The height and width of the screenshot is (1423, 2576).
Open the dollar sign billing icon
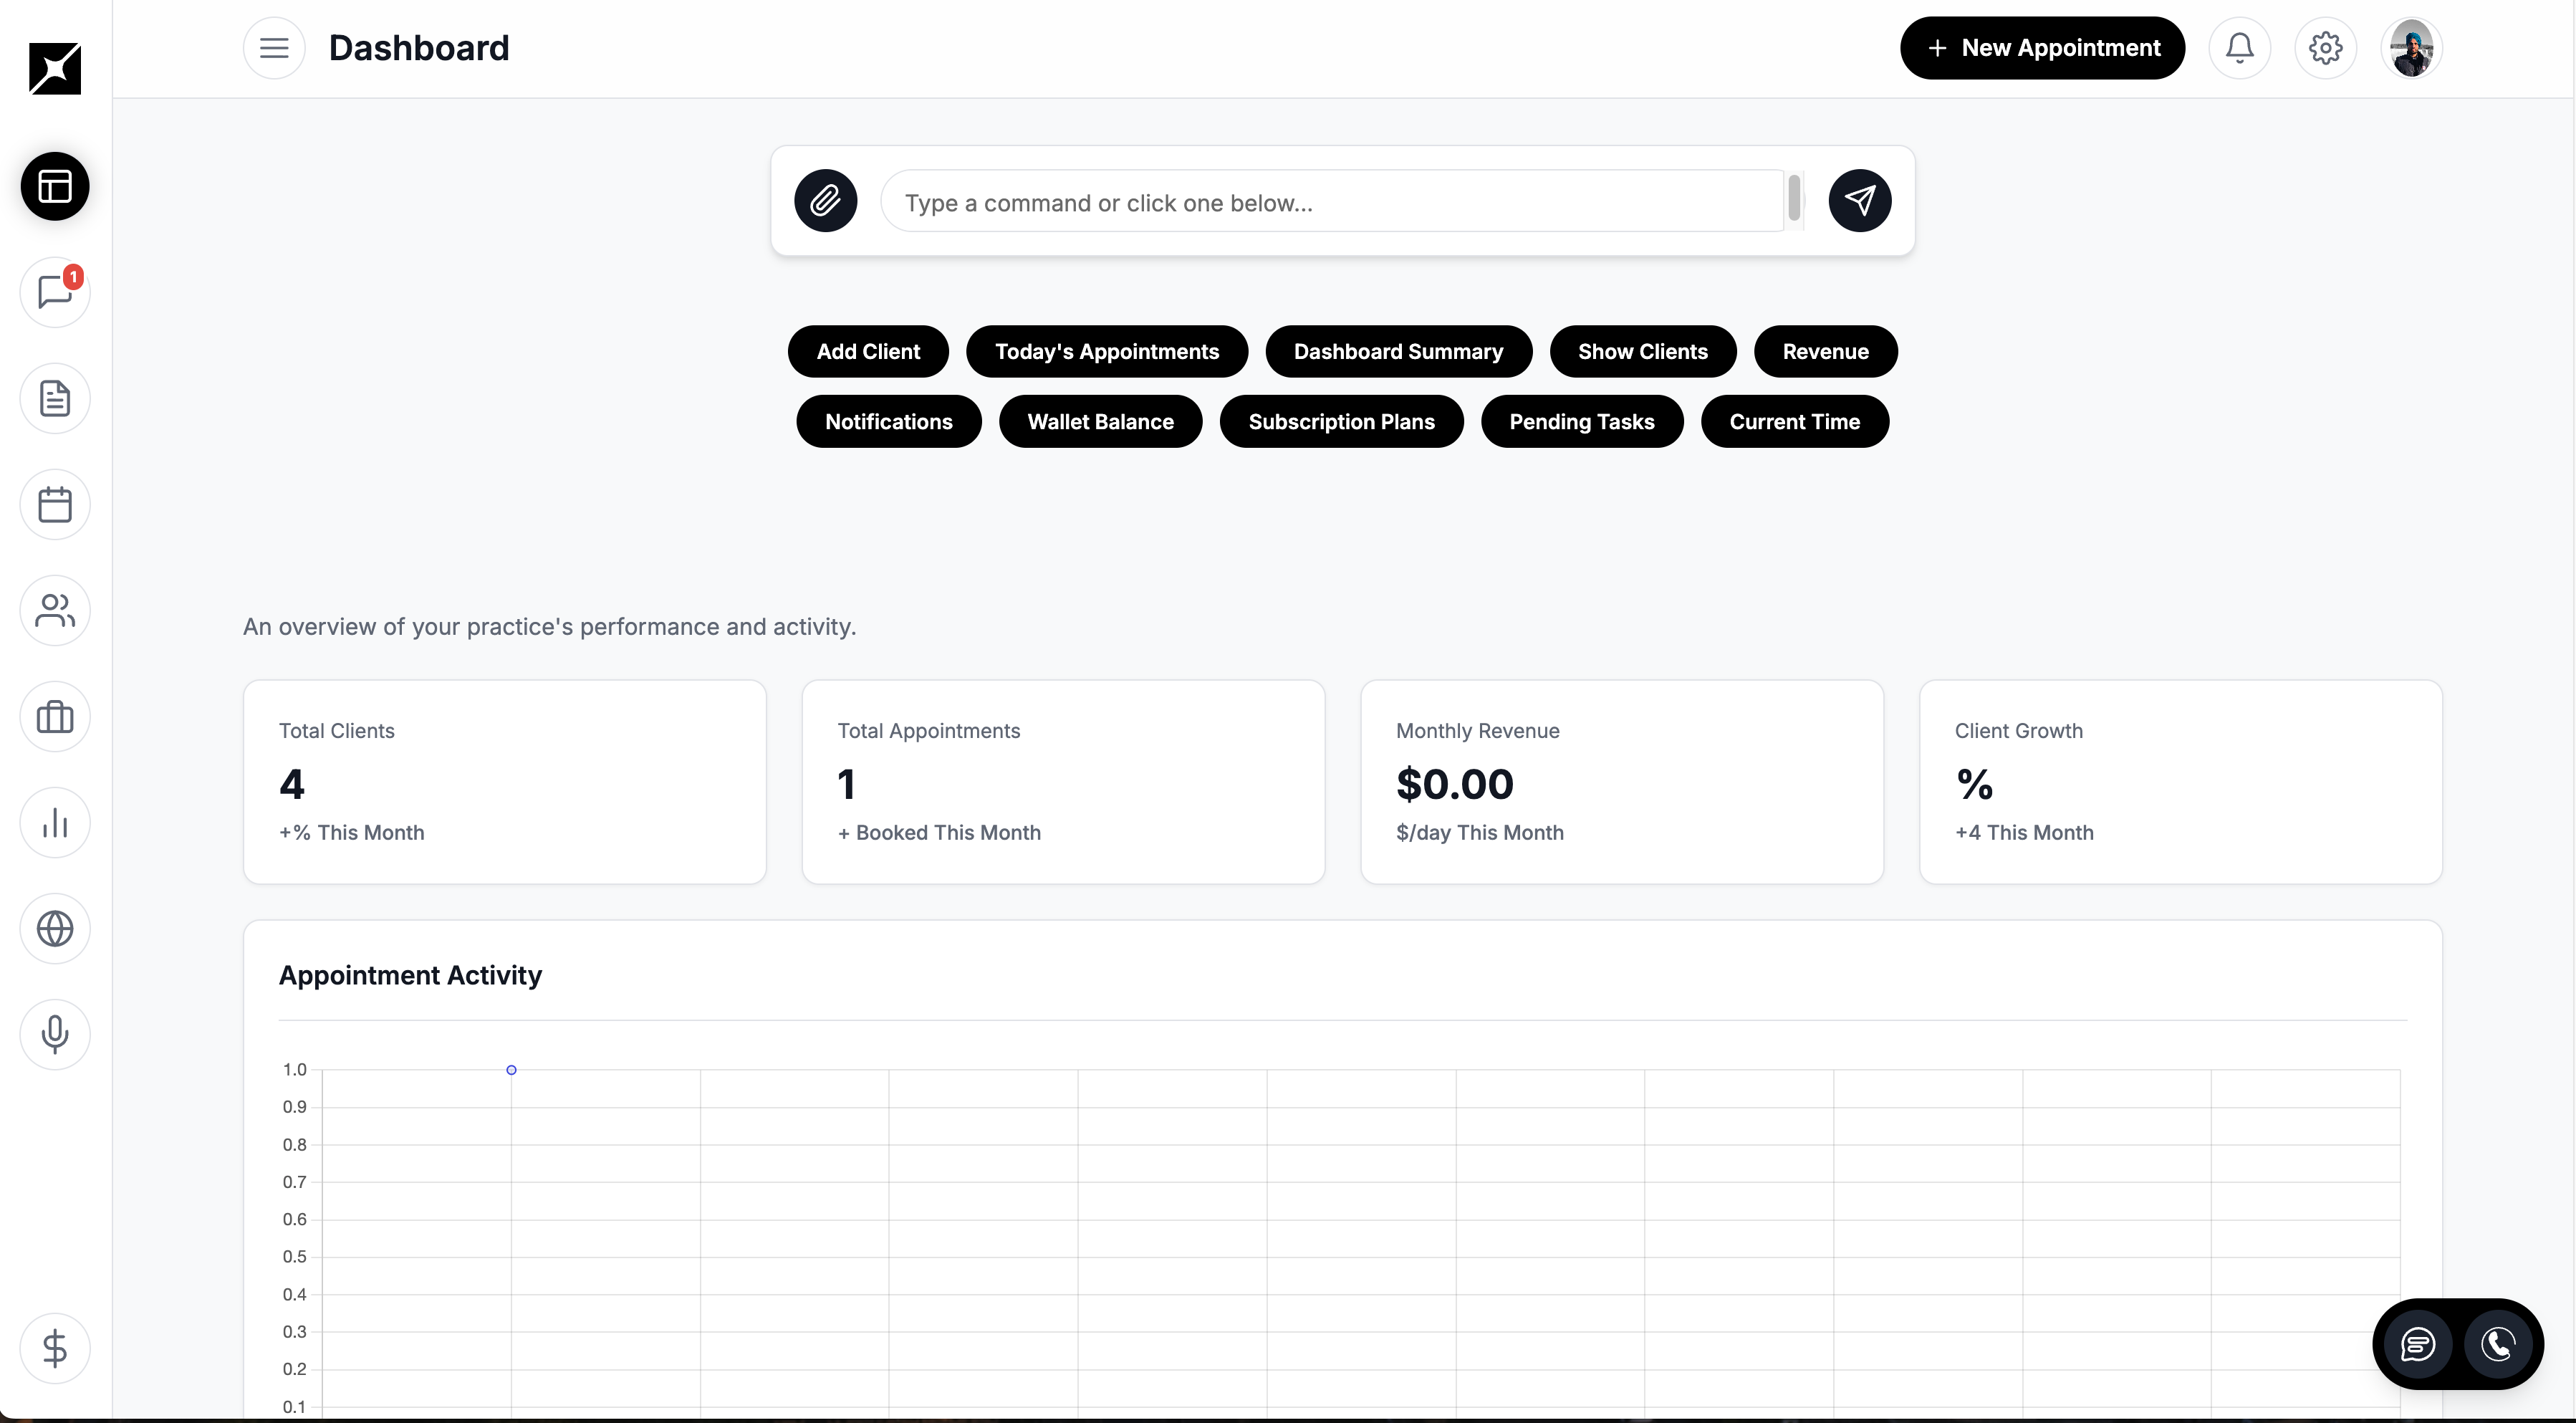55,1349
